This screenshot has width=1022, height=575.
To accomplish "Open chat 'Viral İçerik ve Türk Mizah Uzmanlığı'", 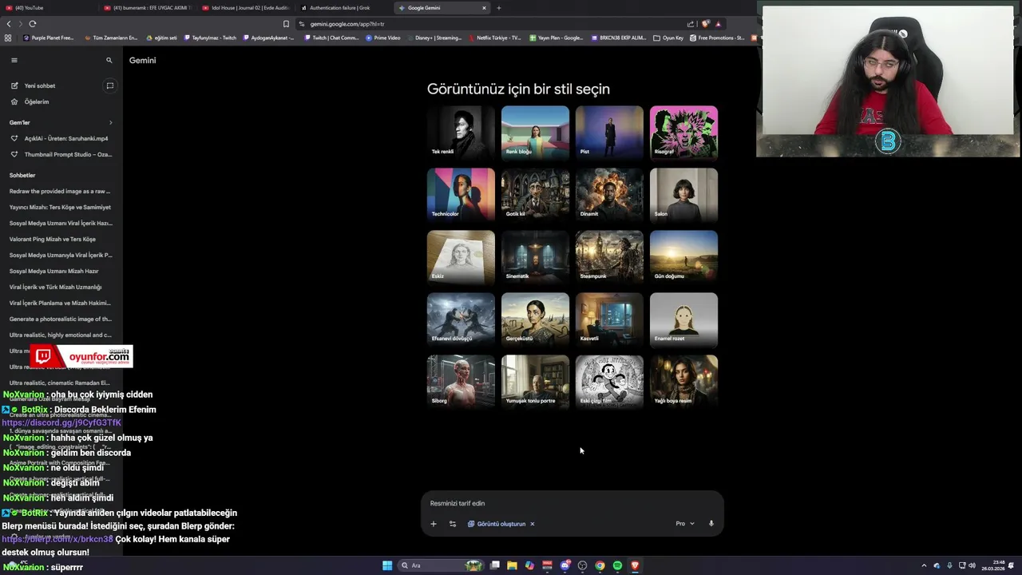I will click(56, 287).
